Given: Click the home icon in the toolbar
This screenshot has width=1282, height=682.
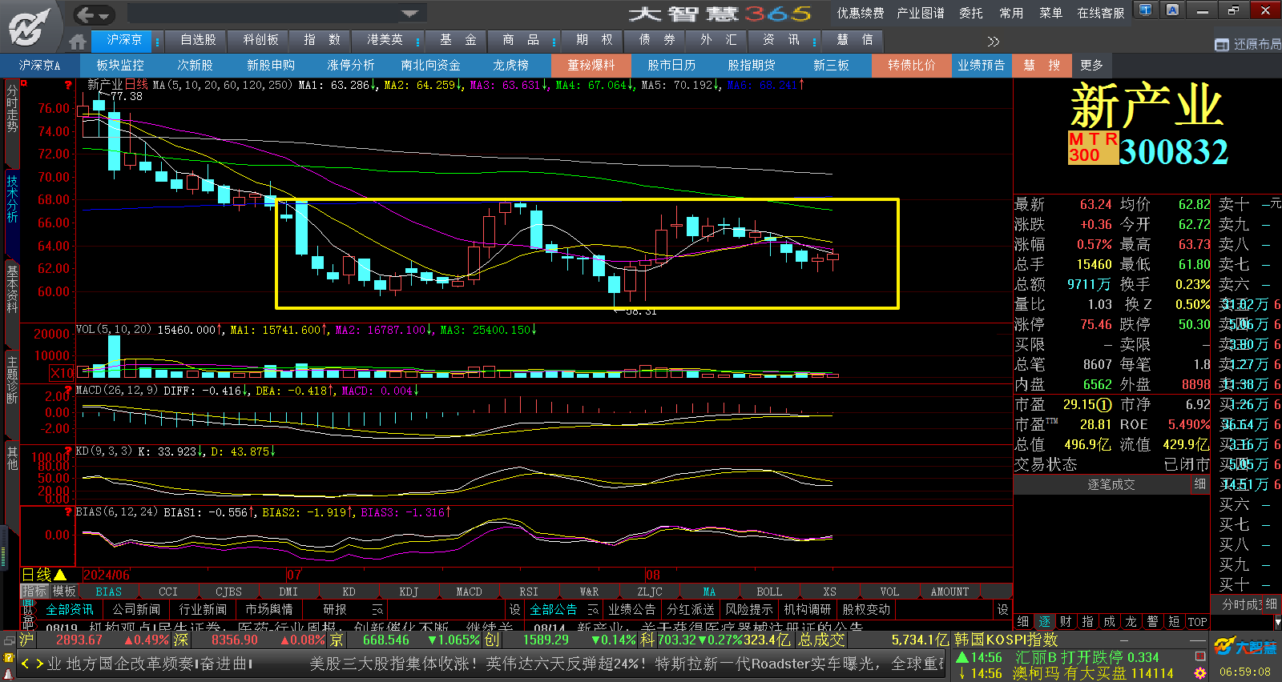Looking at the screenshot, I should click(78, 42).
